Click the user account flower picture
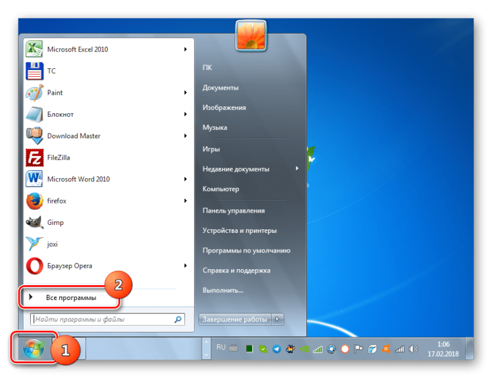The height and width of the screenshot is (378, 492). click(x=251, y=36)
